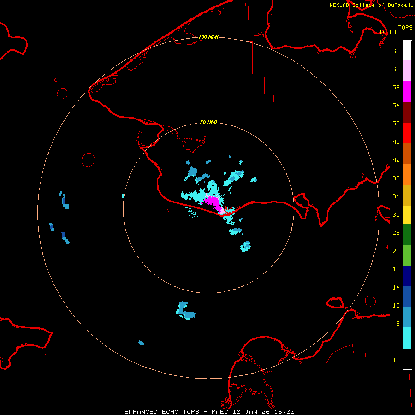Click the gold legend swatch between 38 and 34
The height and width of the screenshot is (415, 415).
(407, 195)
